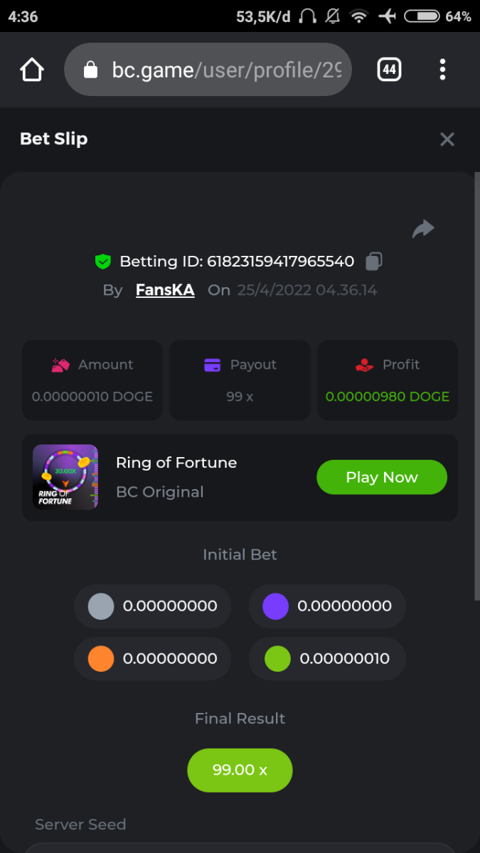Tap the browser home icon
Screen dimensions: 480x853
[x=32, y=70]
